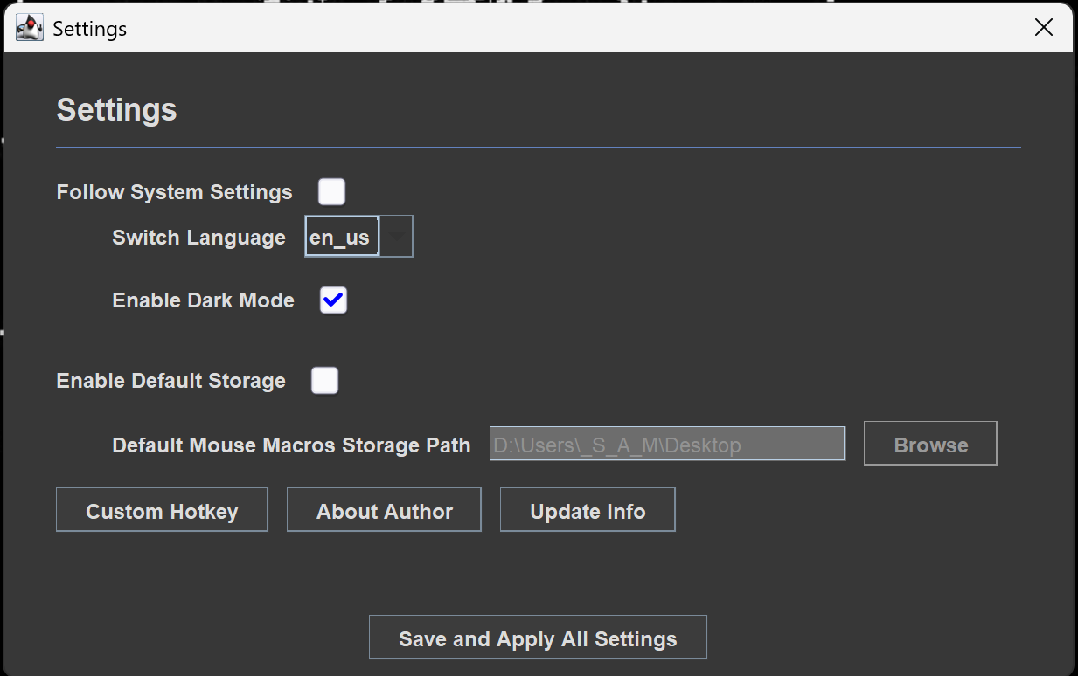
Task: Click the divider line below Settings heading
Action: point(538,145)
